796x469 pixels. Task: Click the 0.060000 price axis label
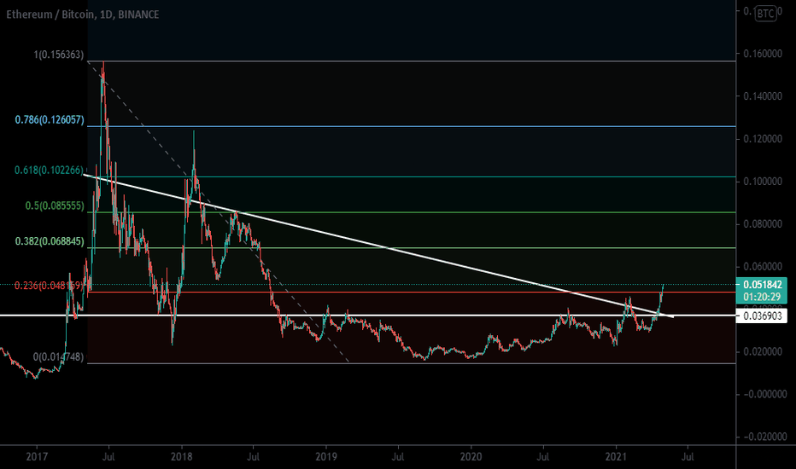tap(763, 266)
